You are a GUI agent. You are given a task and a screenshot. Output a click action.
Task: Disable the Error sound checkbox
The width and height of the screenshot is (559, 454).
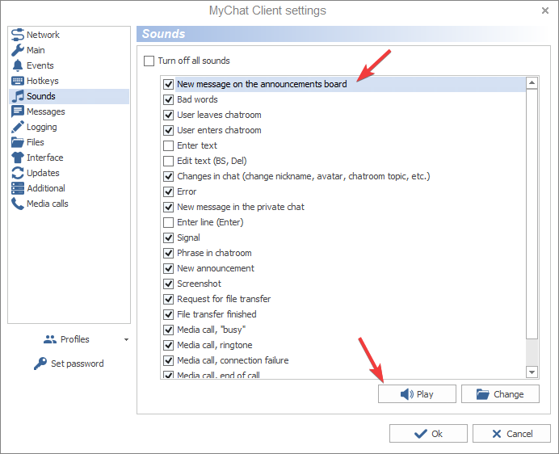[x=168, y=192]
